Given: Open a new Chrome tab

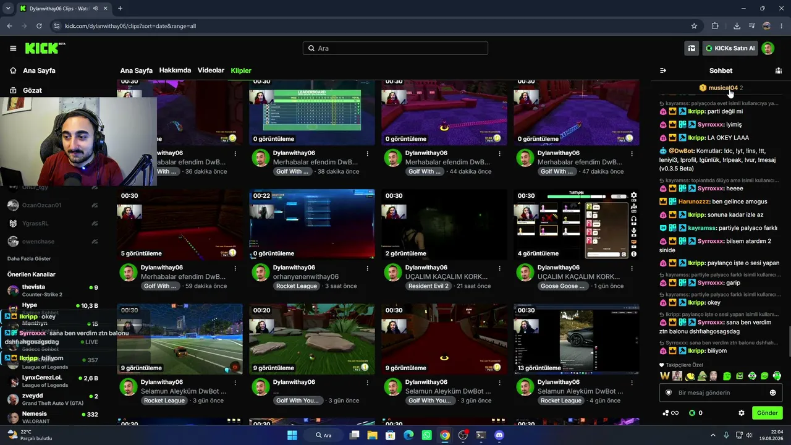Looking at the screenshot, I should [x=120, y=9].
